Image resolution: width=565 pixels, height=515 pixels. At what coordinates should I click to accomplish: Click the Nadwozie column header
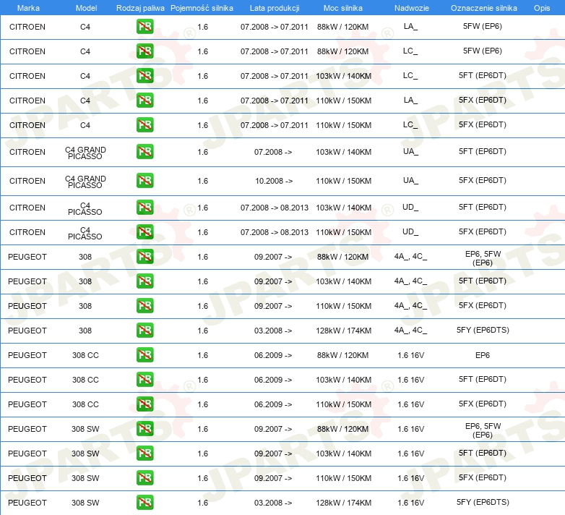pyautogui.click(x=412, y=8)
